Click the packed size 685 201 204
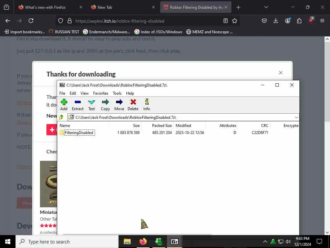 (162, 133)
